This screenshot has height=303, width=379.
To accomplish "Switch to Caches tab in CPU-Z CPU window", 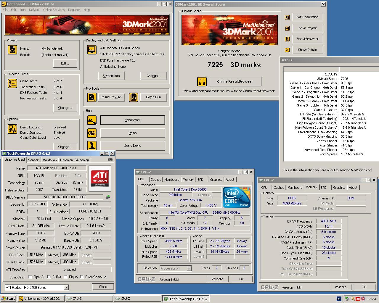I will [x=155, y=180].
